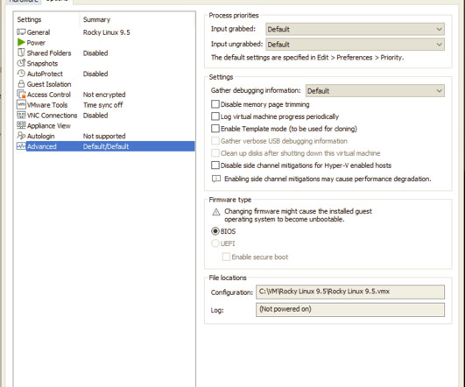Select AutoProtect settings row
Viewport: 465px width, 387px height.
[106, 74]
